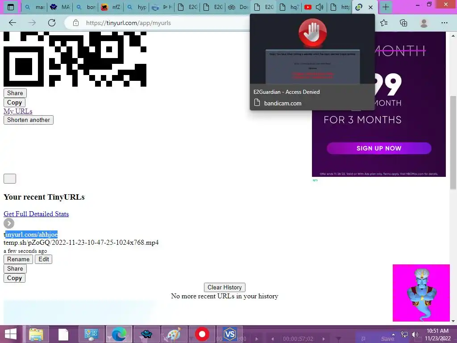
Task: Switch to the 'nfZ' tab
Action: pyautogui.click(x=111, y=7)
